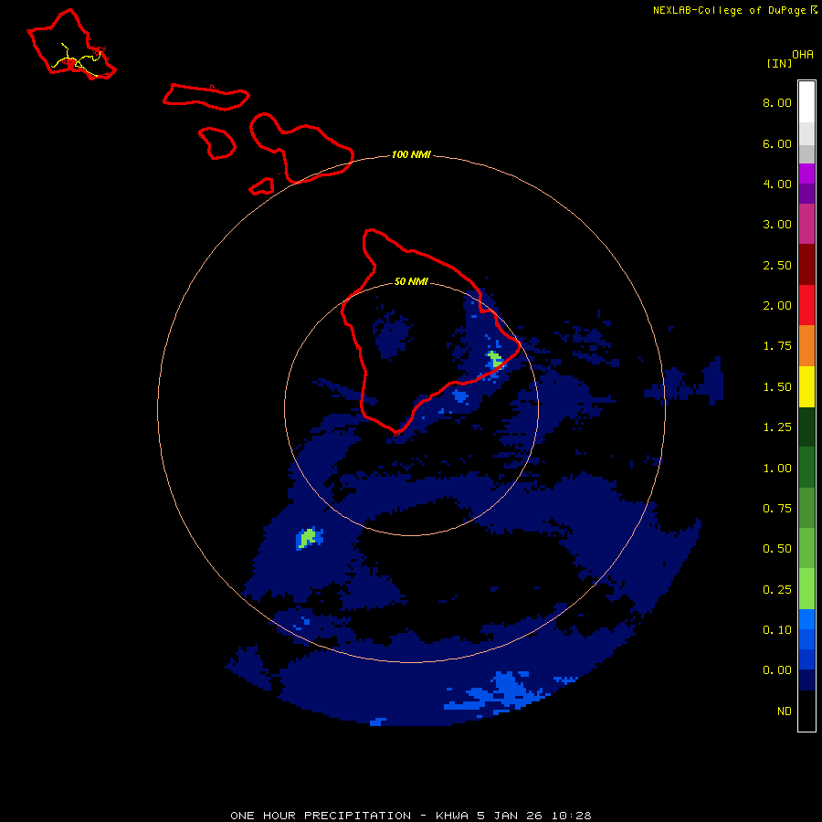Click the 0.50 legend value
This screenshot has width=822, height=822.
777,549
